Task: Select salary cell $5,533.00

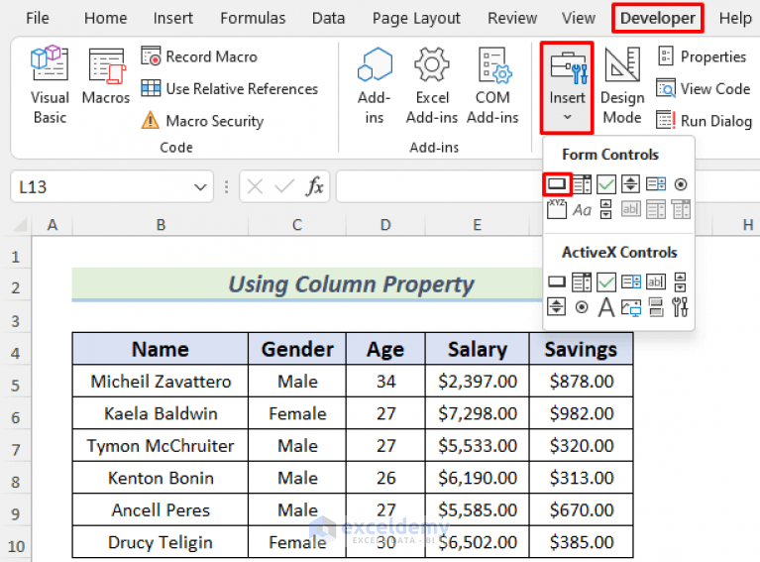Action: coord(478,446)
